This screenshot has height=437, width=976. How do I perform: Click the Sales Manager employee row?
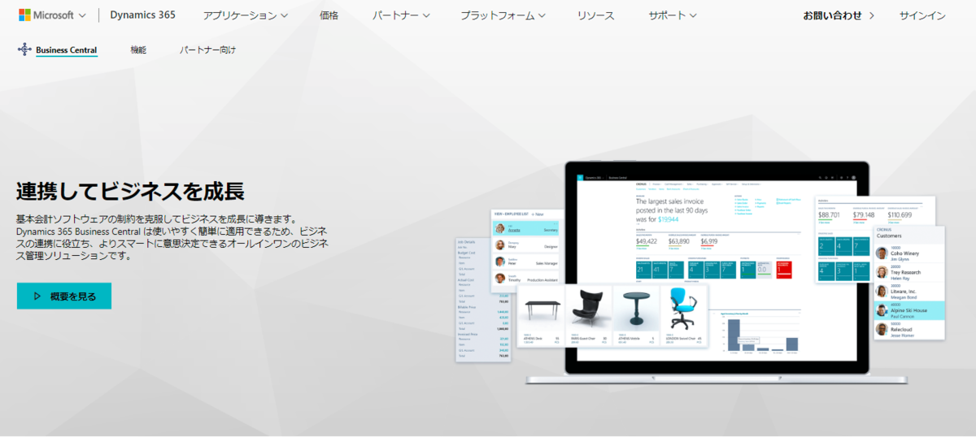pyautogui.click(x=525, y=262)
